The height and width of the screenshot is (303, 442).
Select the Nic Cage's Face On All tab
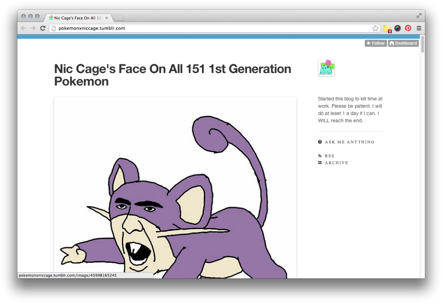pos(78,18)
